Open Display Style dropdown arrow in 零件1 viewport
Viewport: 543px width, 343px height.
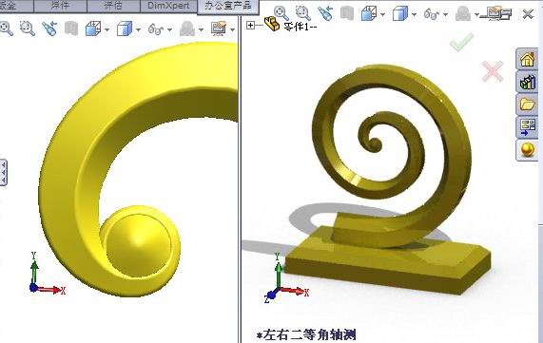[x=414, y=14]
